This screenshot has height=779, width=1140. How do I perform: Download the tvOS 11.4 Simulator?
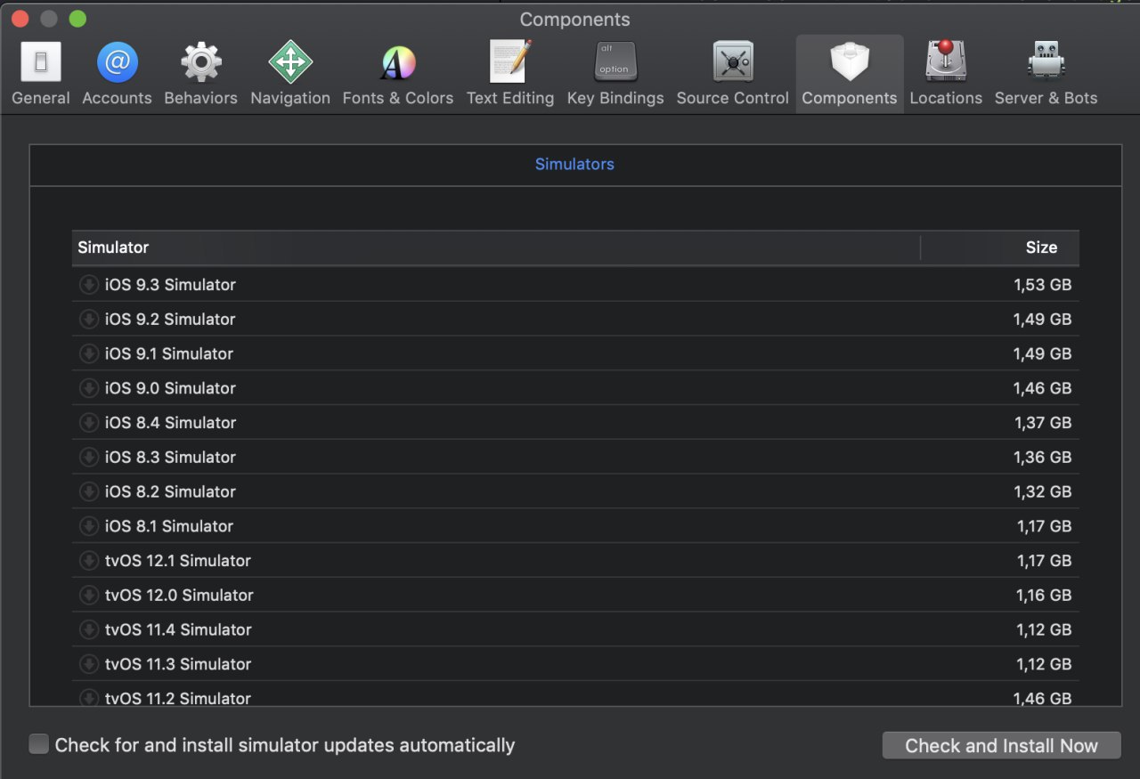tap(88, 629)
